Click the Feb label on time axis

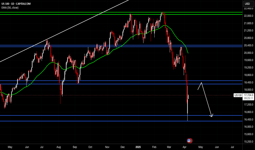(x=154, y=147)
